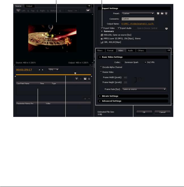Click the round collapse icon beside Device Central
This screenshot has width=184, height=187.
(x=166, y=28)
